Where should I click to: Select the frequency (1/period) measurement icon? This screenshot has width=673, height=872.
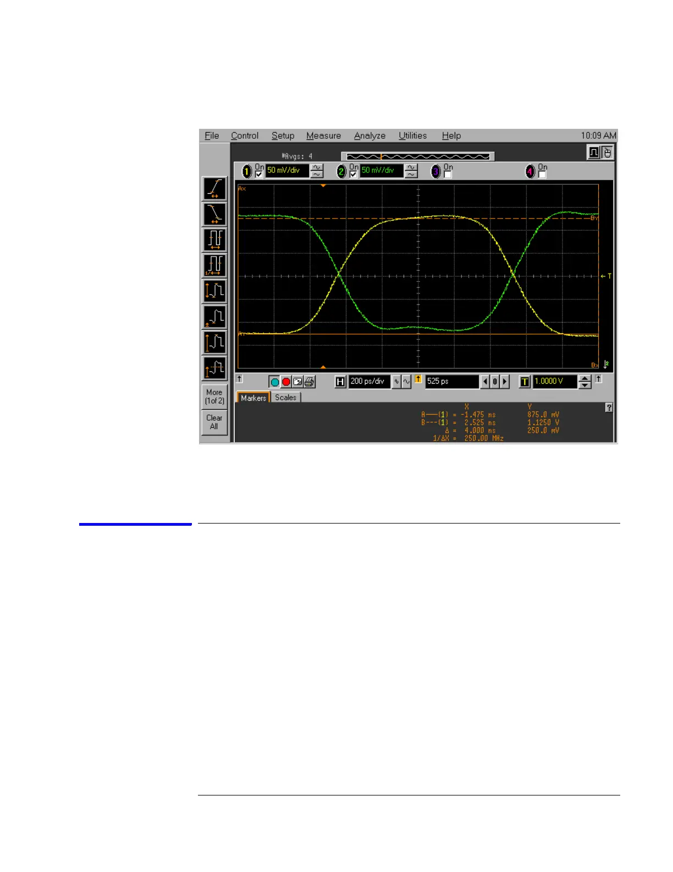pos(214,265)
